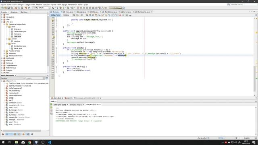Open the Ferramentas menu
Viewport: 258px width, 145px height.
click(73, 4)
